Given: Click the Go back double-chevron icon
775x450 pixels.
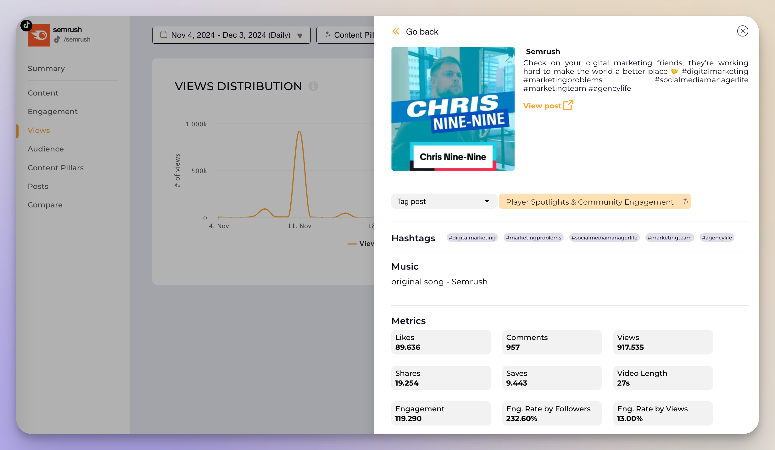Looking at the screenshot, I should [x=396, y=31].
